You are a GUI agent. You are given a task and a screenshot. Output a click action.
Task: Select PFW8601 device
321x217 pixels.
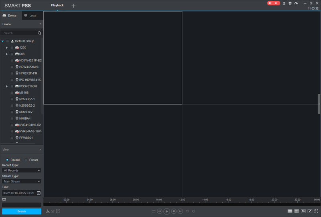click(24, 138)
